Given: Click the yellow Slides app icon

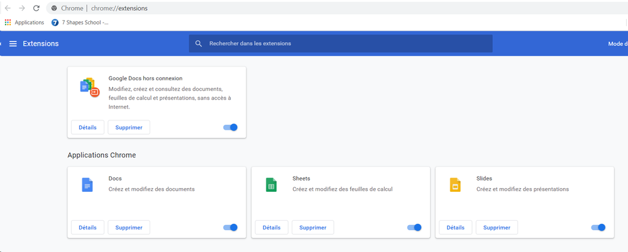Looking at the screenshot, I should pyautogui.click(x=455, y=185).
